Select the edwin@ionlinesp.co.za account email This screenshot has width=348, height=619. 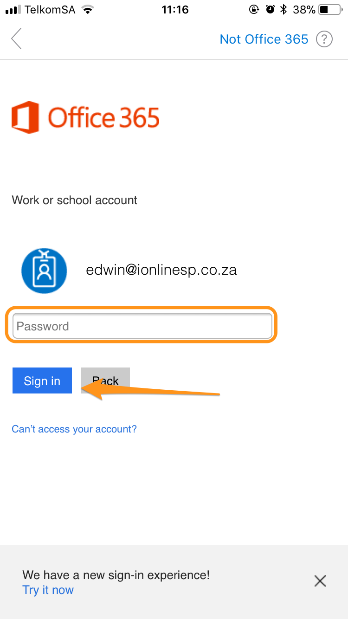tap(161, 270)
